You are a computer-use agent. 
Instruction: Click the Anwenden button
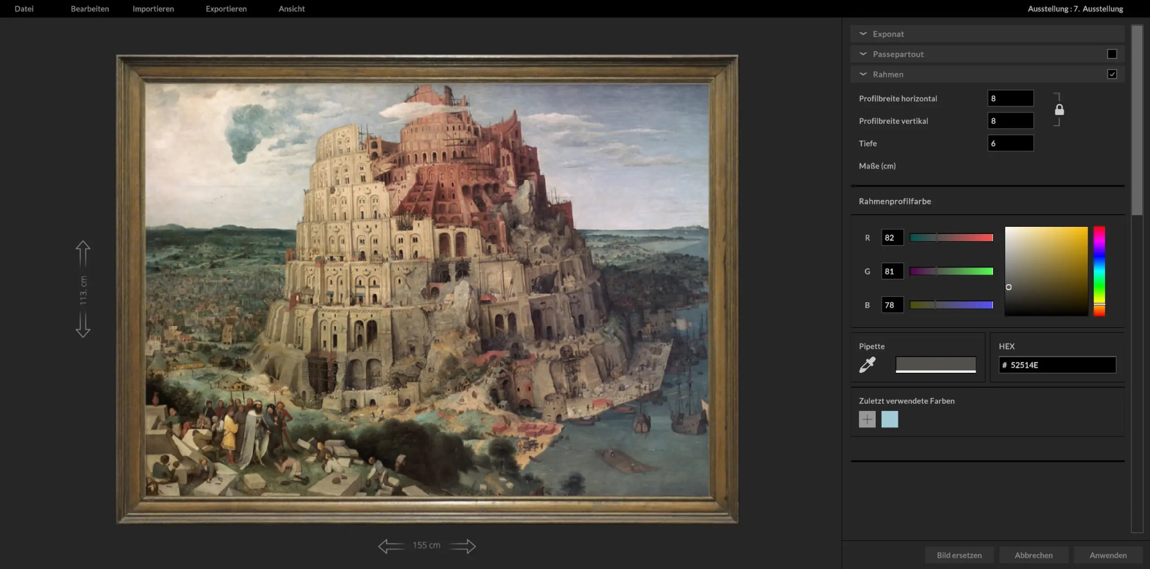point(1108,555)
